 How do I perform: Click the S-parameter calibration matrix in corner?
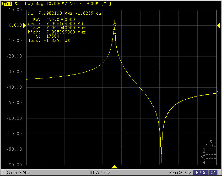click(x=209, y=152)
